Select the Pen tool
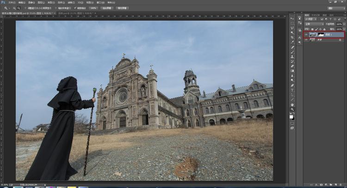347x188 pixels. [292, 85]
